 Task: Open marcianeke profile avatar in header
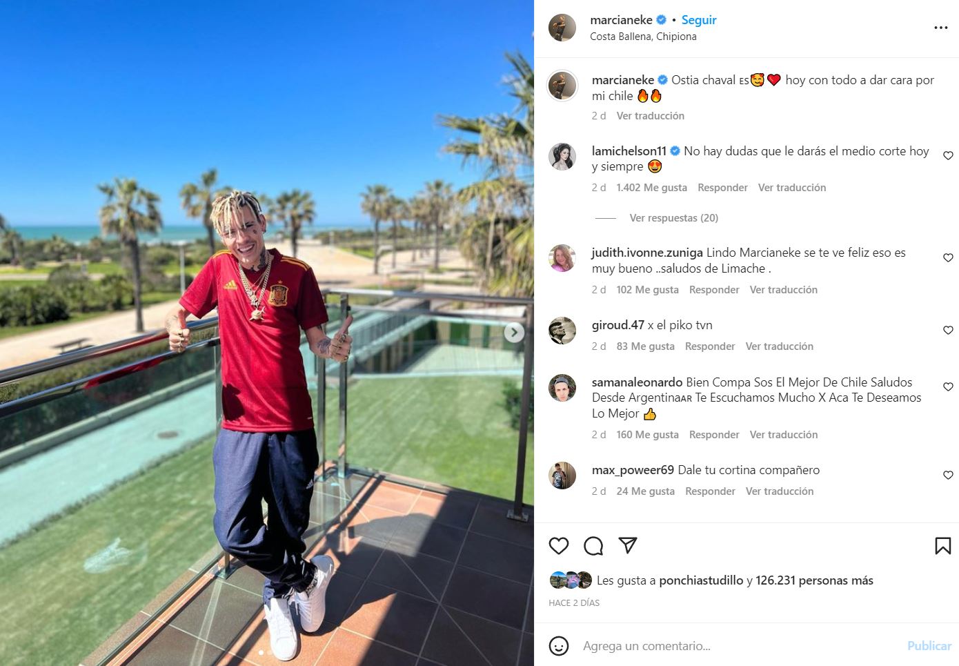(562, 28)
